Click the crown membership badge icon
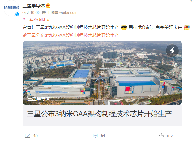 coord(48,6)
